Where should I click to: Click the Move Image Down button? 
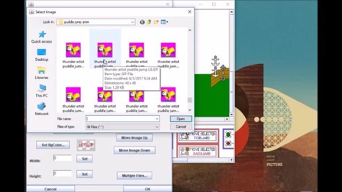[x=135, y=150]
